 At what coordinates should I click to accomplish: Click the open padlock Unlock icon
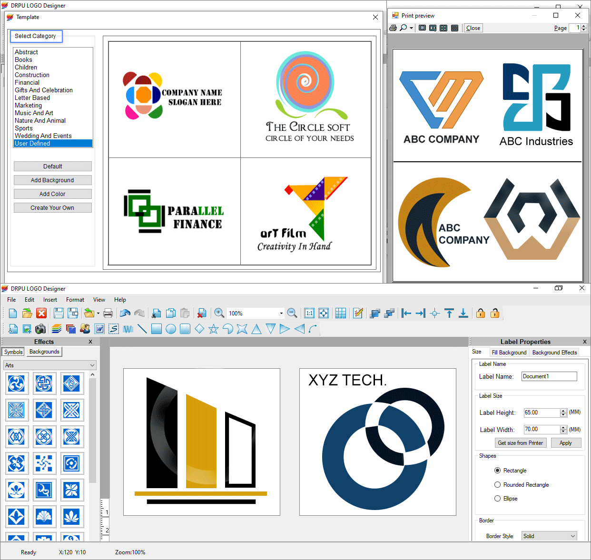point(495,313)
